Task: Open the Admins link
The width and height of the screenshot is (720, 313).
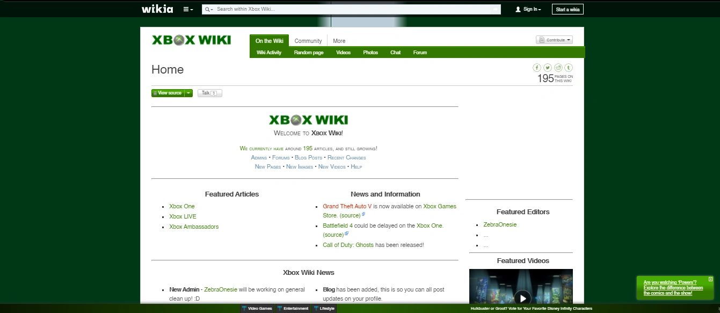Action: [259, 158]
